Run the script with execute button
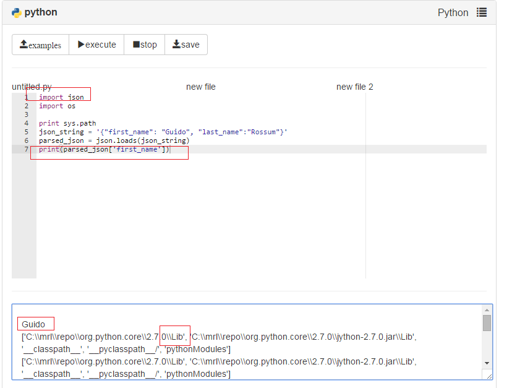 point(96,45)
